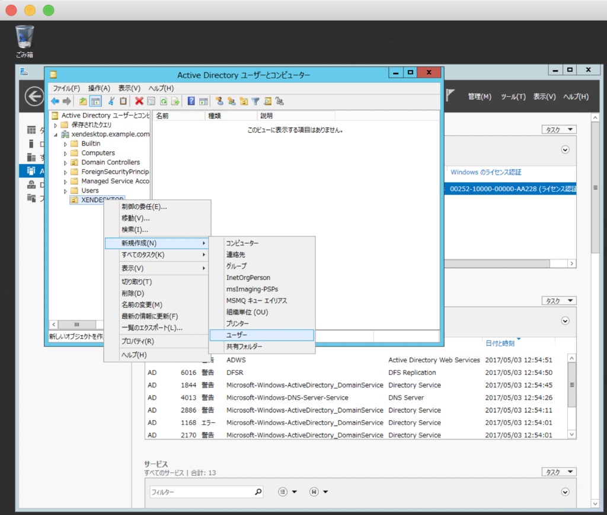Click the Create New User toolbar icon
The height and width of the screenshot is (515, 607).
(x=219, y=101)
